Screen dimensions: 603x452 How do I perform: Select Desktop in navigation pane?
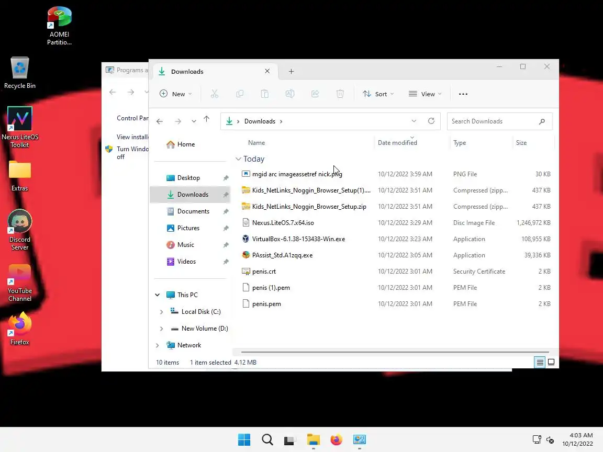click(191, 177)
